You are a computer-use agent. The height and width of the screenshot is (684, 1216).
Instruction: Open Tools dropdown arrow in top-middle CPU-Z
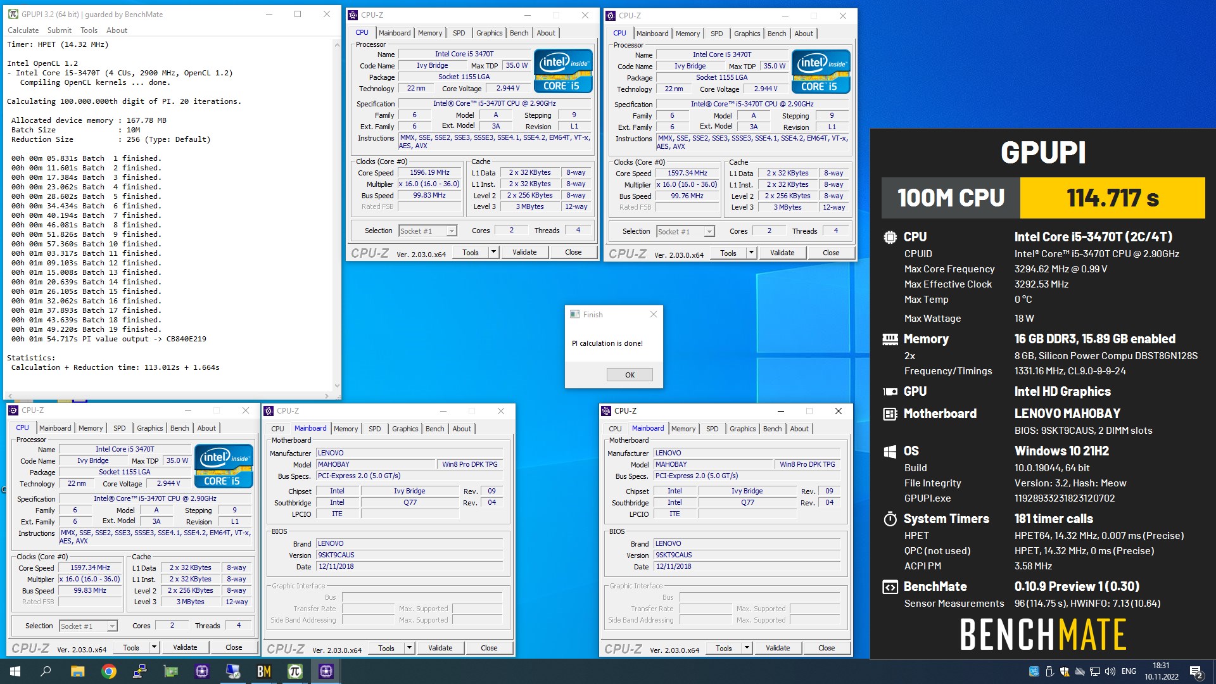pyautogui.click(x=493, y=252)
